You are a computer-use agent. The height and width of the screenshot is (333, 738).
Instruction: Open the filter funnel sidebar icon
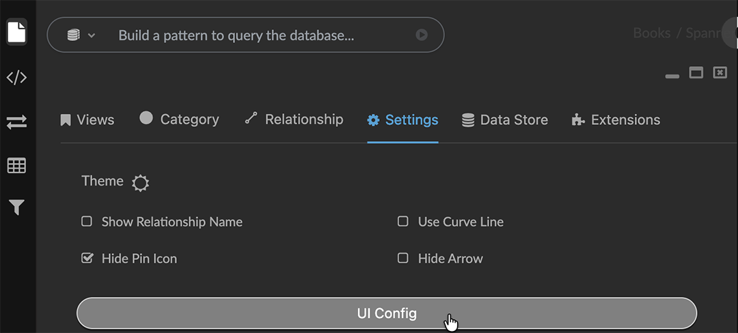(16, 207)
